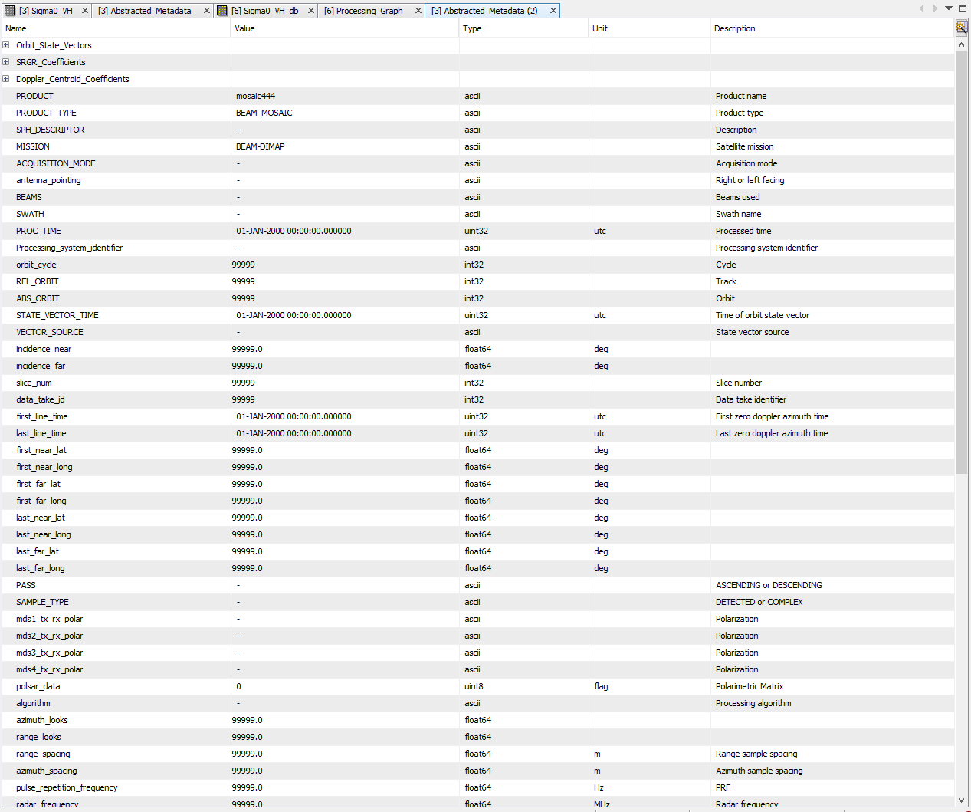The width and height of the screenshot is (971, 812).
Task: Sort by the Value column header
Action: pos(345,28)
